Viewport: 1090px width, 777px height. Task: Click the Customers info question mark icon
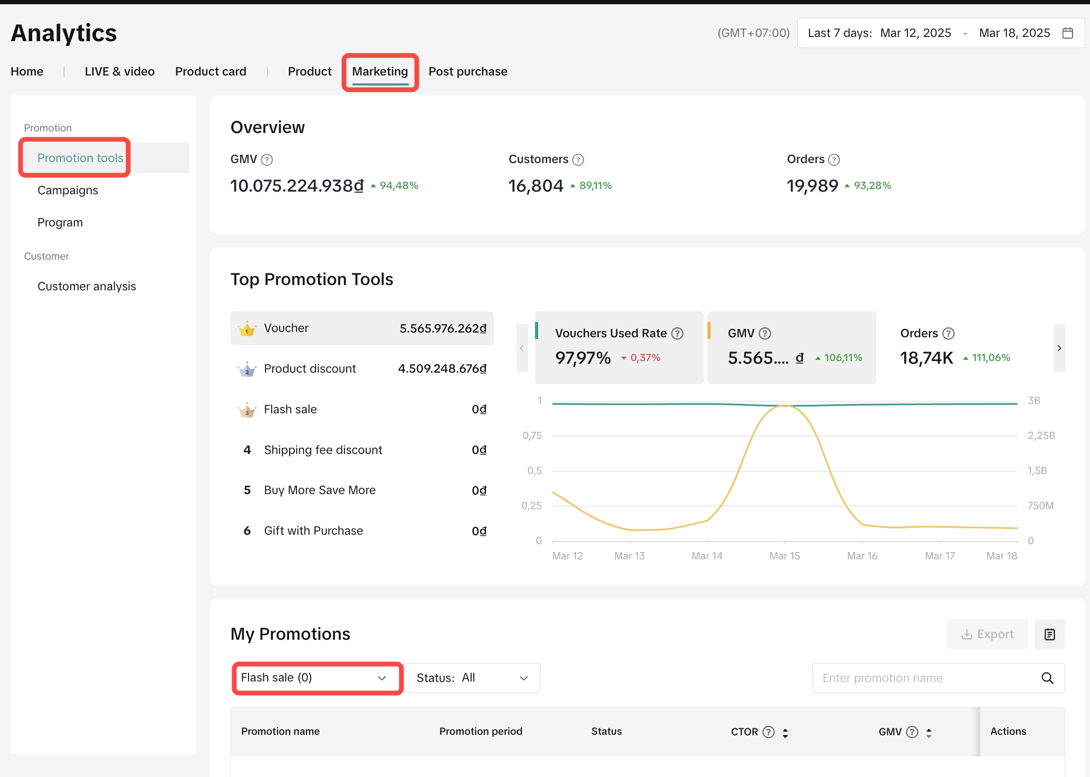(x=578, y=159)
